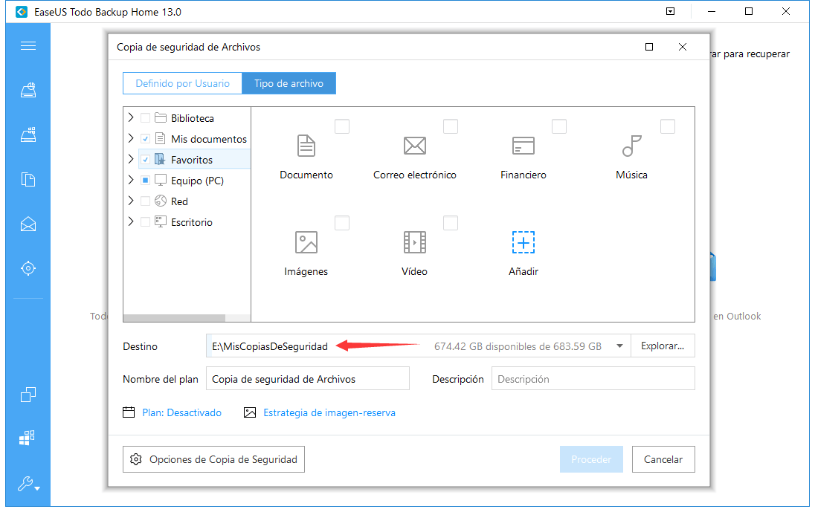The width and height of the screenshot is (815, 512).
Task: Click the Nombre del plan field
Action: [x=308, y=379]
